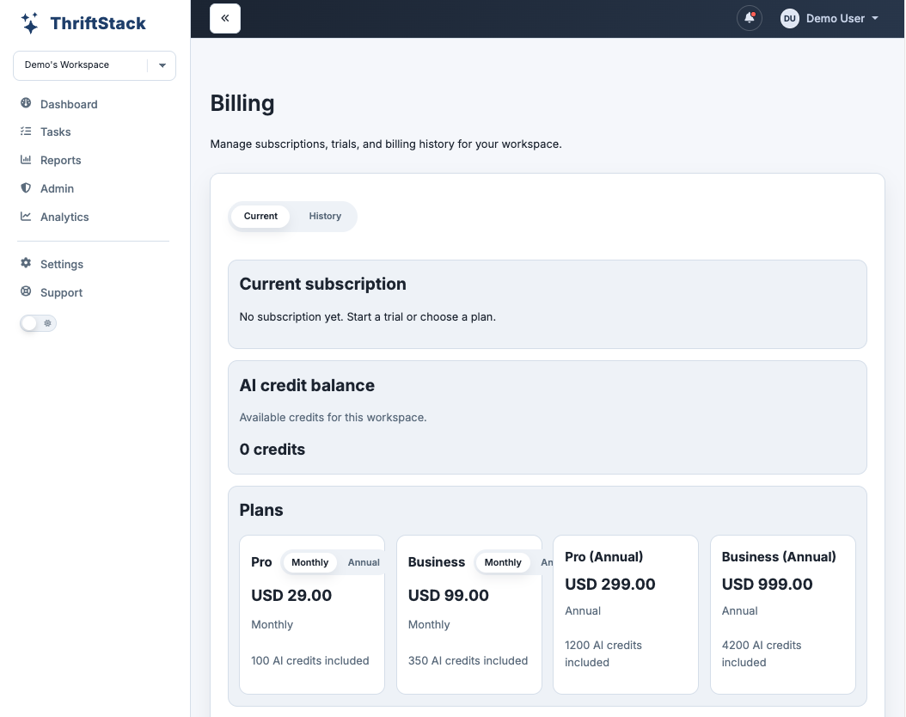Open Reports via the bar chart icon
The height and width of the screenshot is (717, 906).
(x=25, y=160)
